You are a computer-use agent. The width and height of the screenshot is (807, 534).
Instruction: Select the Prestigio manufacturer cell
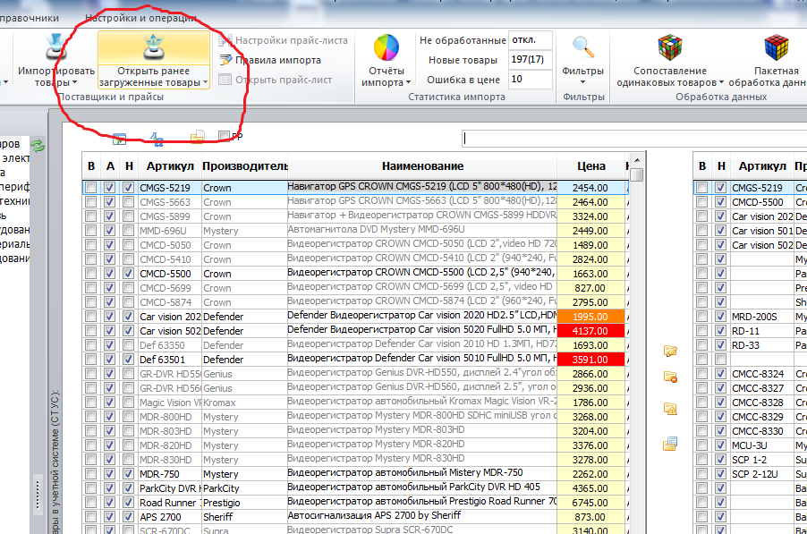coord(244,503)
